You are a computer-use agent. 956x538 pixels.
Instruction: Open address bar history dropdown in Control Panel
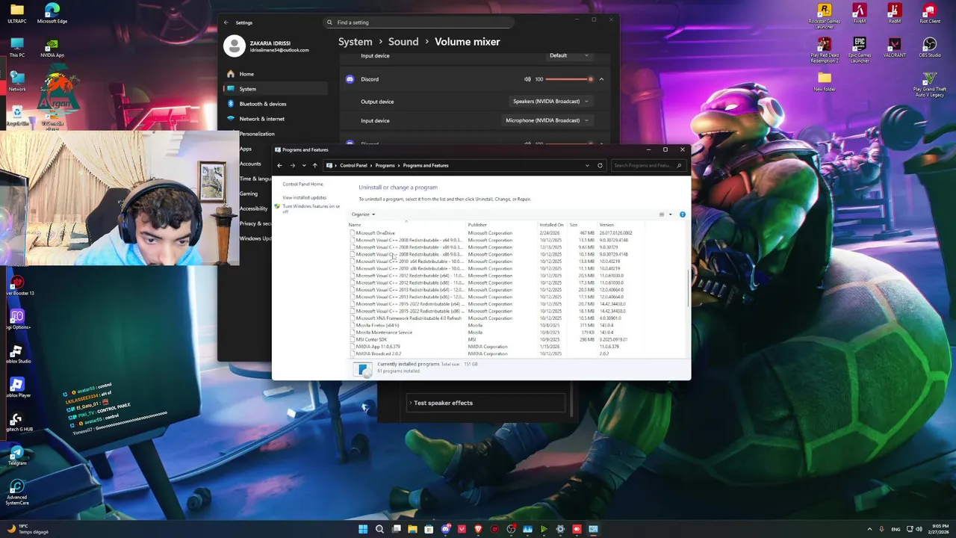tap(587, 165)
